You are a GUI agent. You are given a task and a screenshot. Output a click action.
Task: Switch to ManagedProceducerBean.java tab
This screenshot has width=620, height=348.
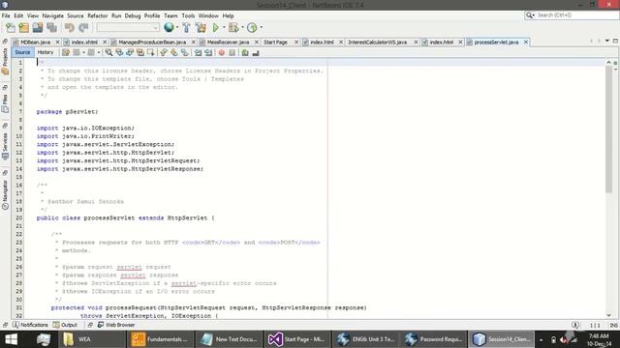pyautogui.click(x=152, y=43)
